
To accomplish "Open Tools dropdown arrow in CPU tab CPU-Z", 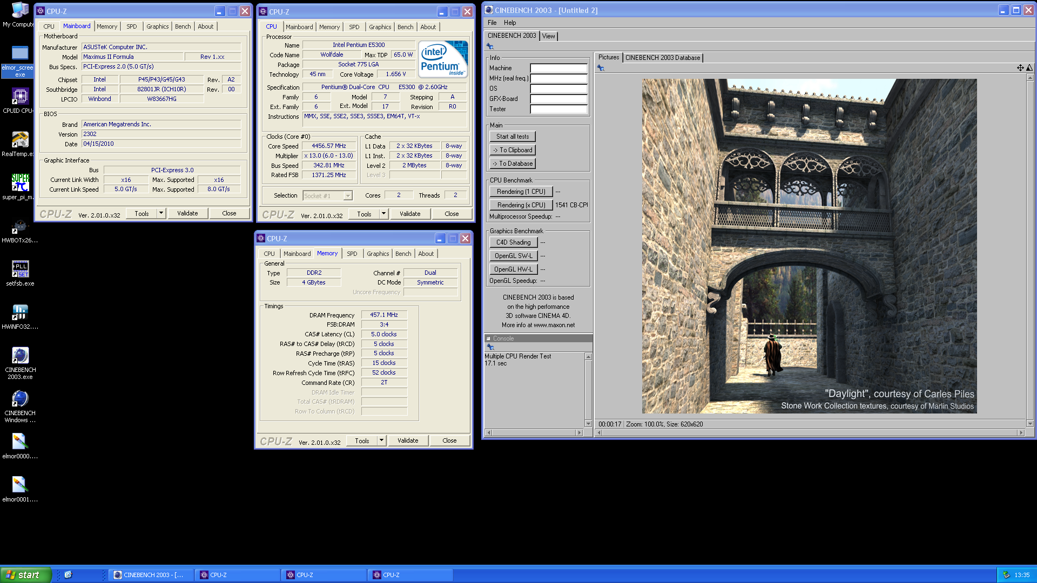I will pyautogui.click(x=383, y=214).
